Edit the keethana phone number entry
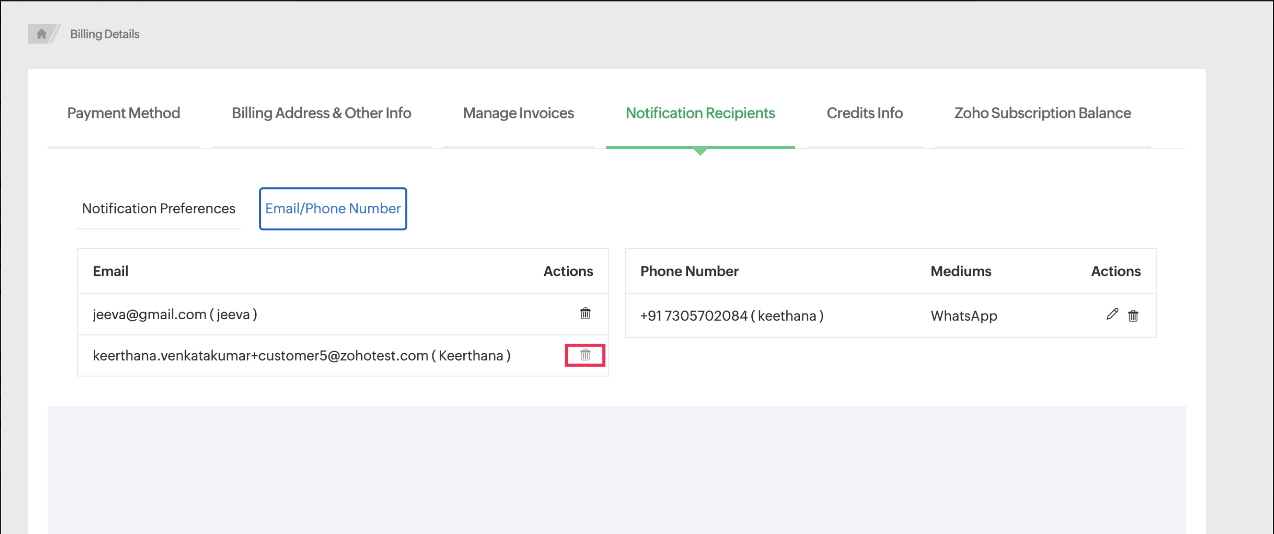Image resolution: width=1274 pixels, height=534 pixels. 1112,314
